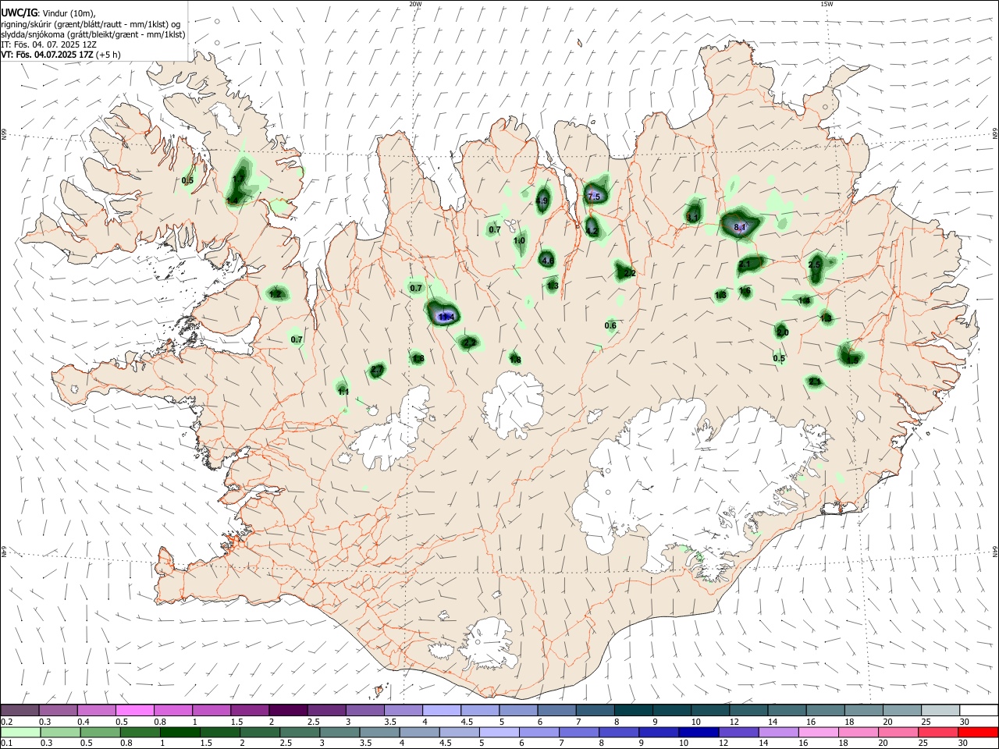The image size is (999, 749).
Task: Click the light grey 25 swatch in upper legend
Action: [940, 710]
